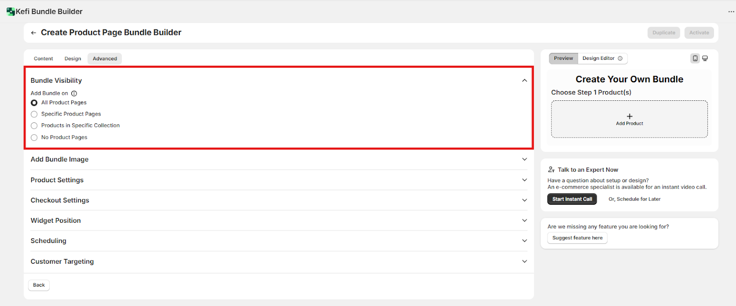
Task: Expand the Add Bundle Image section
Action: click(x=524, y=159)
